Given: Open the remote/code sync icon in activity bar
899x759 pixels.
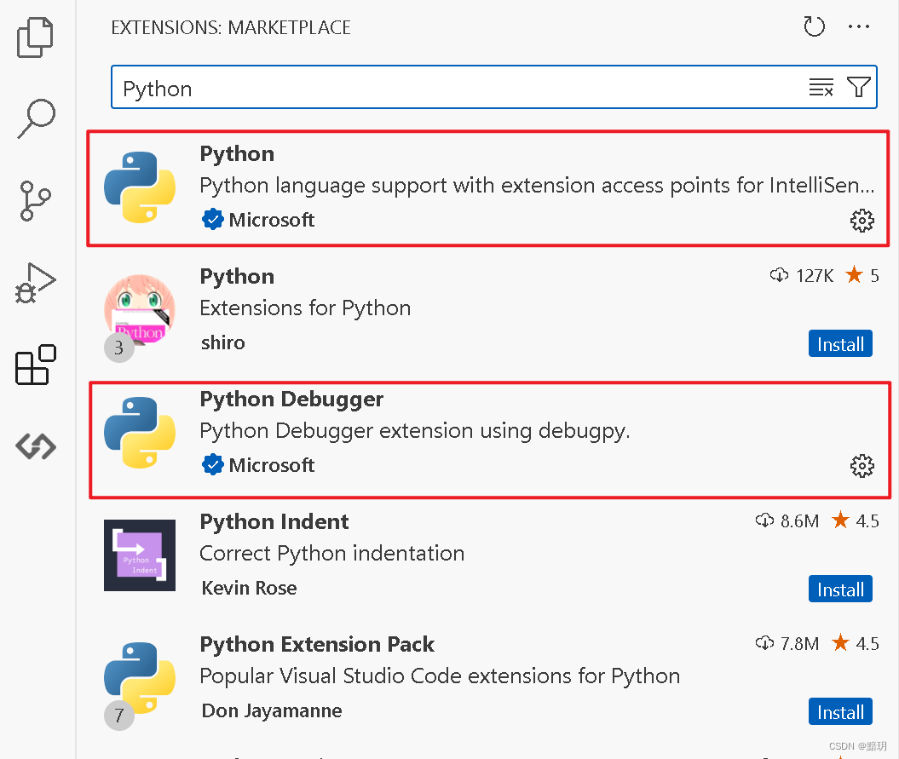Looking at the screenshot, I should click(x=36, y=446).
